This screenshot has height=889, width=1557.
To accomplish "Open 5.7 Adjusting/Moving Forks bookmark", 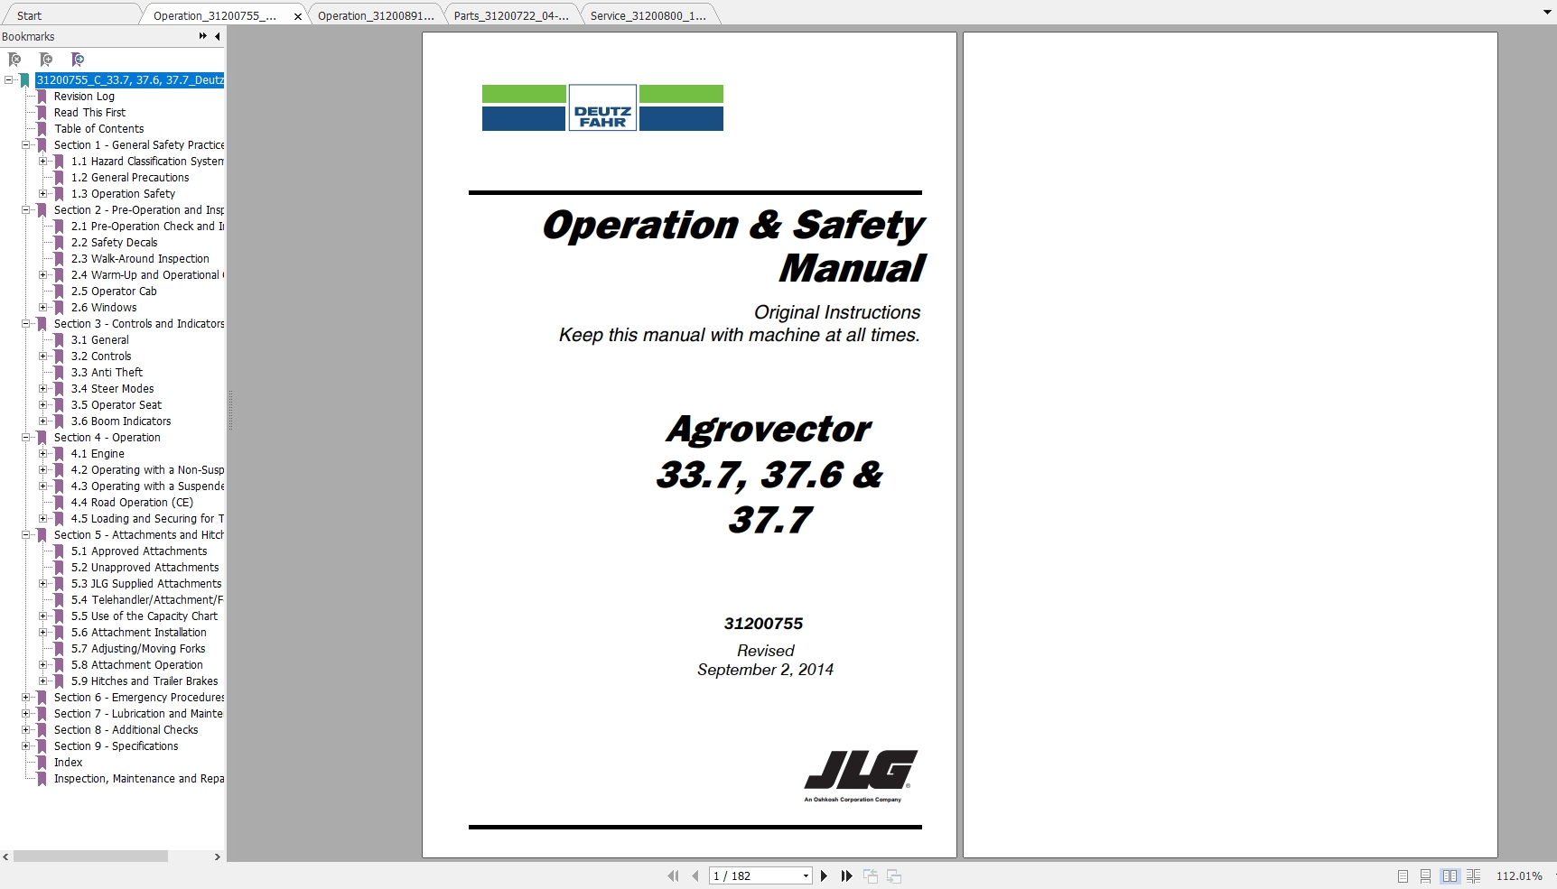I will [138, 648].
